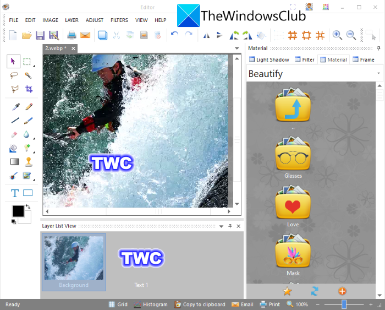The height and width of the screenshot is (310, 385).
Task: Rotate the image left
Action: pos(234,35)
